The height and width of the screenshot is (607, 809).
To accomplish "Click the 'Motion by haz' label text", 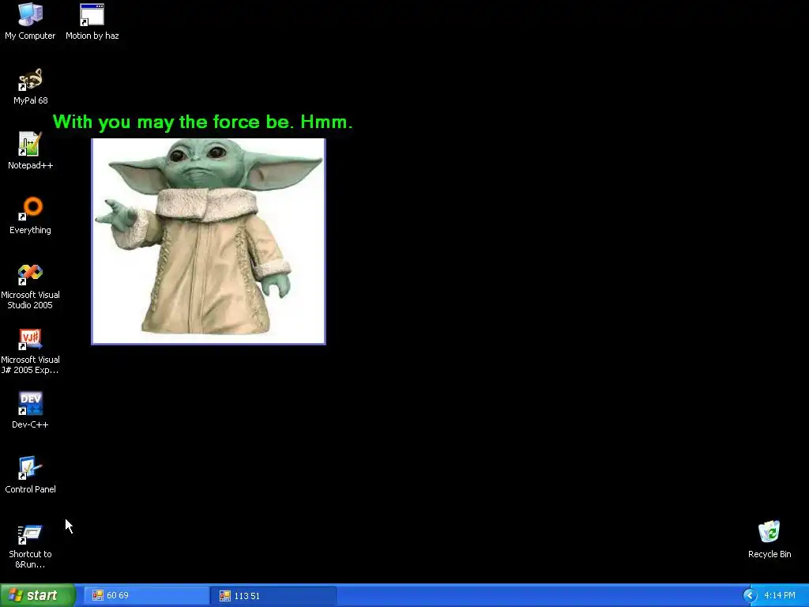I will 92,36.
